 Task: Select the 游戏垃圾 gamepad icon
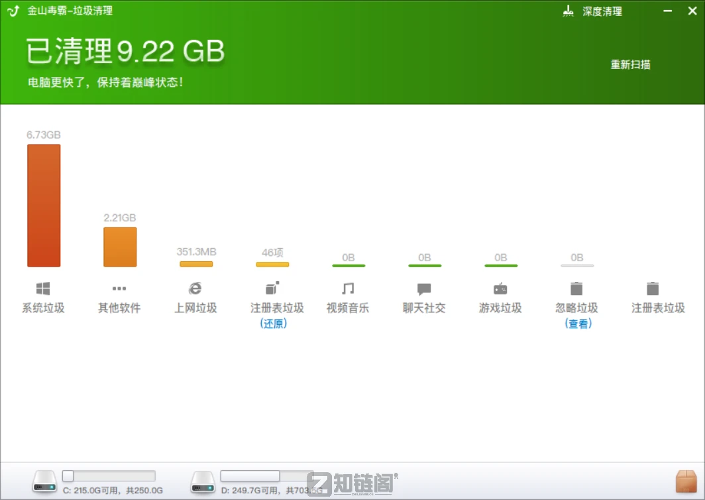coord(501,288)
